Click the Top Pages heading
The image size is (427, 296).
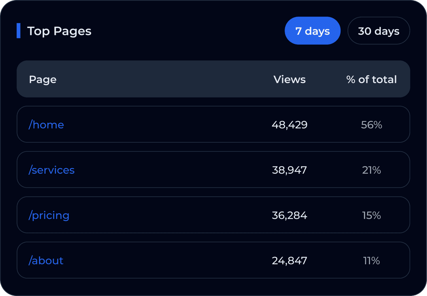pyautogui.click(x=59, y=31)
